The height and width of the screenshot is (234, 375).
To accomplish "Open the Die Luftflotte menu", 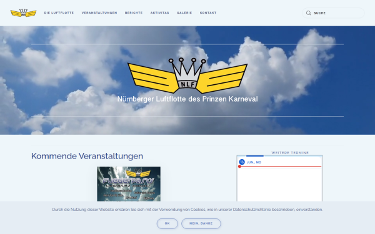I will [59, 13].
